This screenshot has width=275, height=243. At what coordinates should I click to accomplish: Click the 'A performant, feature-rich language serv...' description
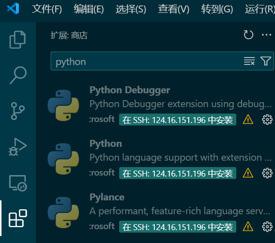pos(180,211)
